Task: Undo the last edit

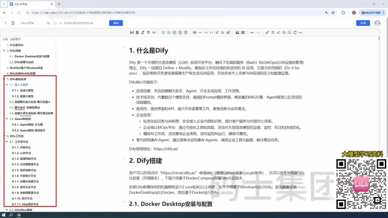Action: pos(252,33)
